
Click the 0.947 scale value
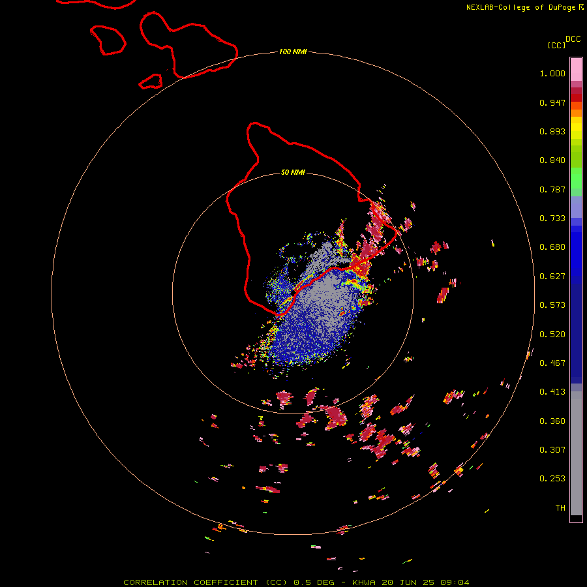[552, 102]
